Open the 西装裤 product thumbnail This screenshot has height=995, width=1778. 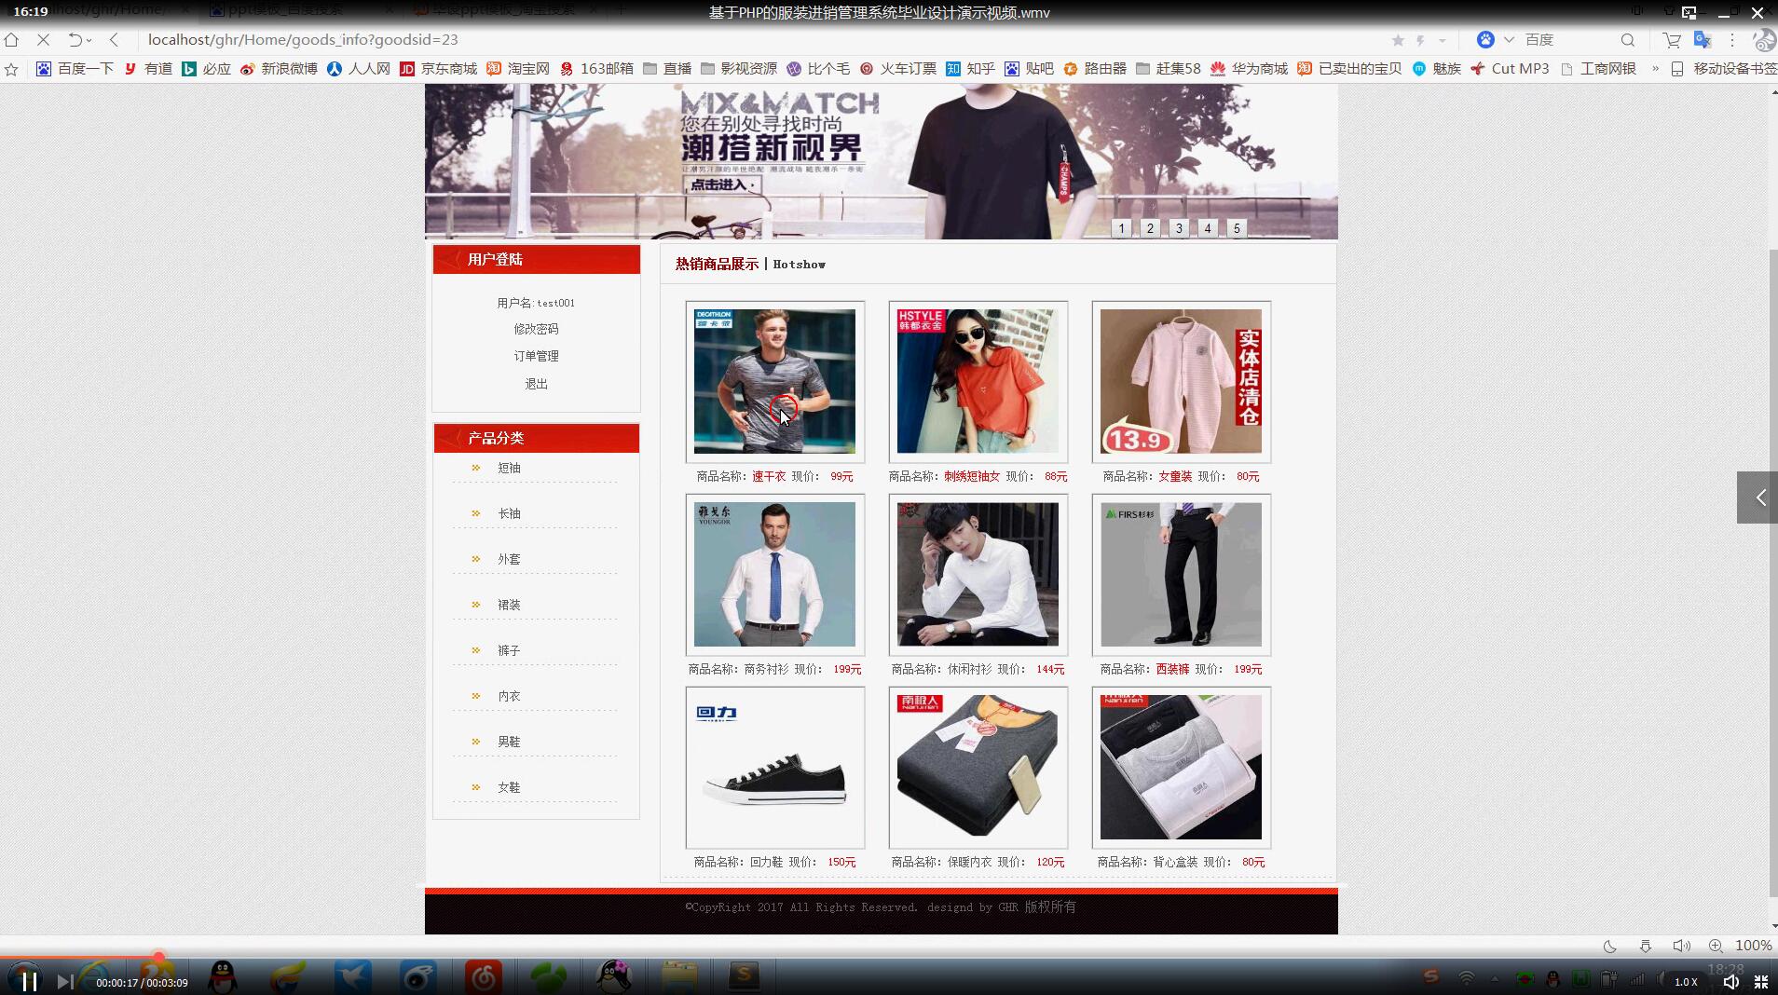[x=1182, y=575]
